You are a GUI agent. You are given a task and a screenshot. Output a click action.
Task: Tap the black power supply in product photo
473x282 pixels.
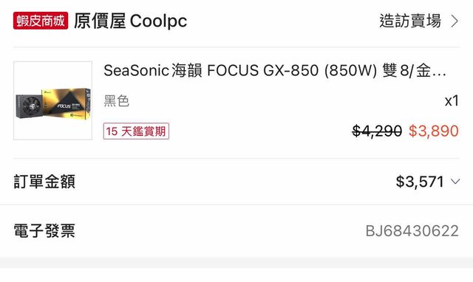(30, 106)
